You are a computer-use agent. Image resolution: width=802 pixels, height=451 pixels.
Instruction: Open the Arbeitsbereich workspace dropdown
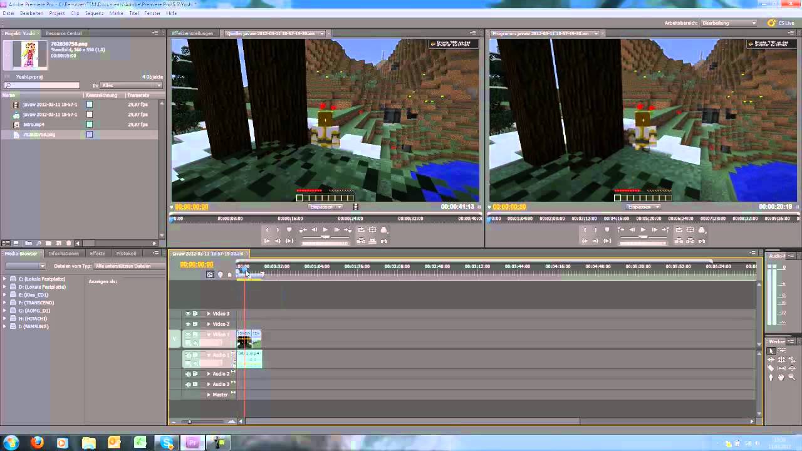tap(729, 23)
